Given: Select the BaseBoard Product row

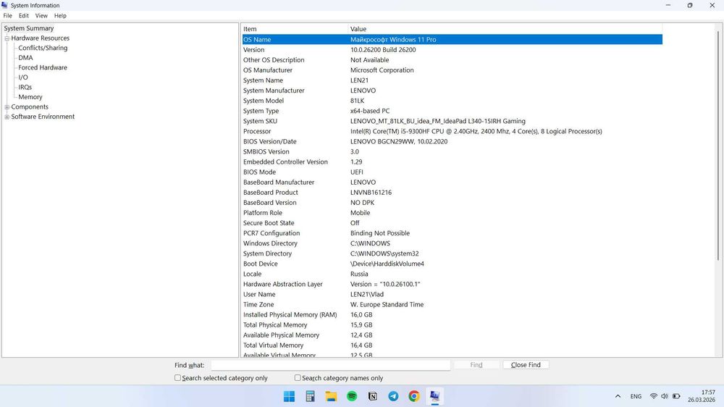Looking at the screenshot, I should pos(452,192).
